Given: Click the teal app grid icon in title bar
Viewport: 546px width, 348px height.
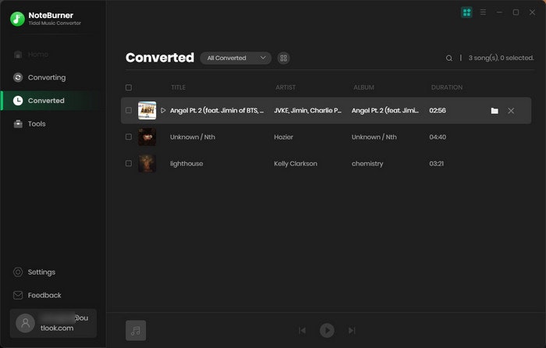Looking at the screenshot, I should tap(466, 12).
